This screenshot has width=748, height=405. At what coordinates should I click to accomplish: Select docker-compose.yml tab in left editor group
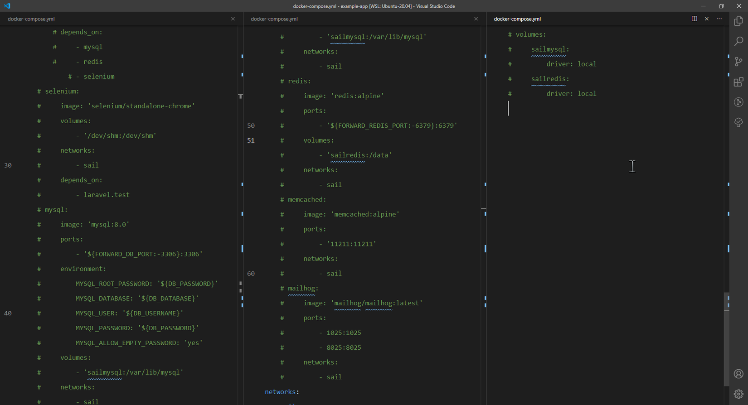31,19
